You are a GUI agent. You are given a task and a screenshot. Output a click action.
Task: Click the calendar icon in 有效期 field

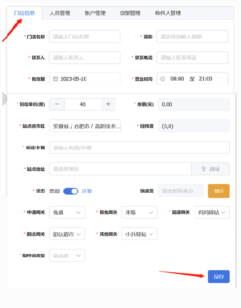(55, 79)
